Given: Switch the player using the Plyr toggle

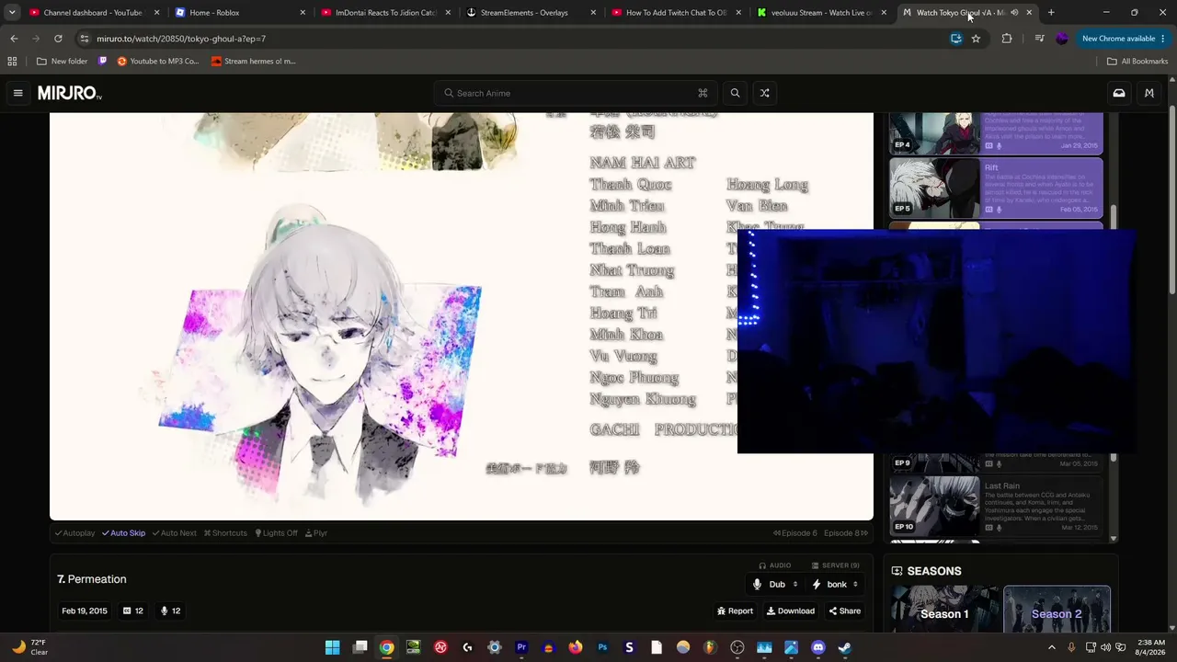Looking at the screenshot, I should point(316,533).
